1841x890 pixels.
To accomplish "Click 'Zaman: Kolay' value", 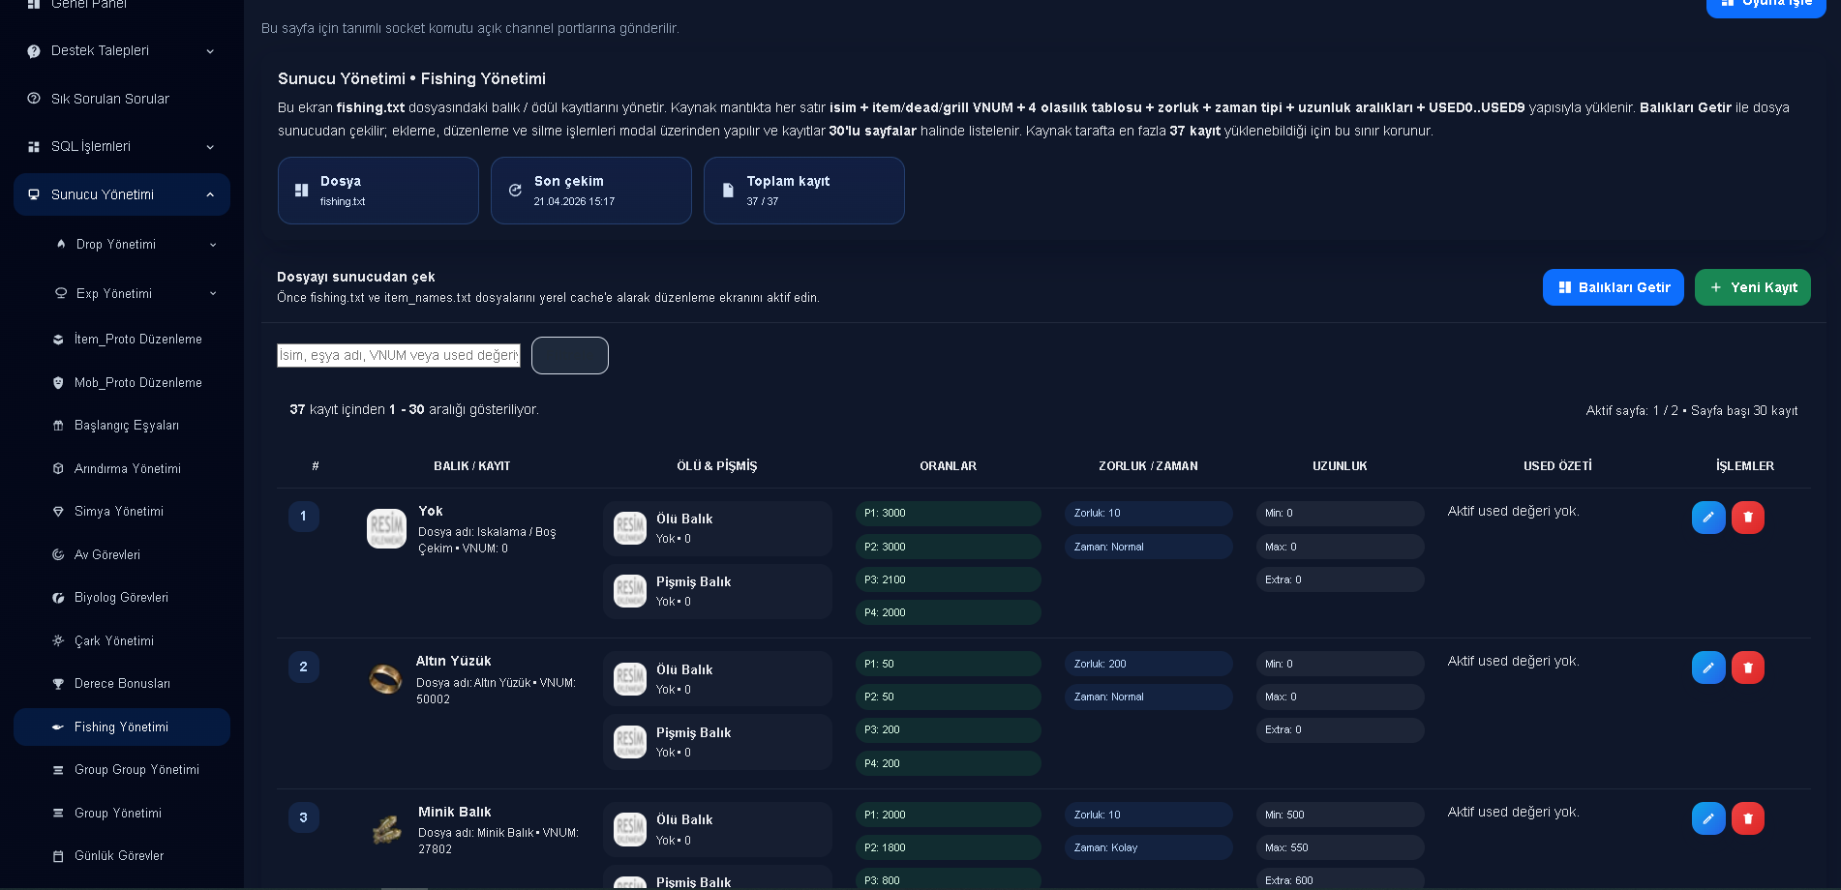I will 1149,847.
